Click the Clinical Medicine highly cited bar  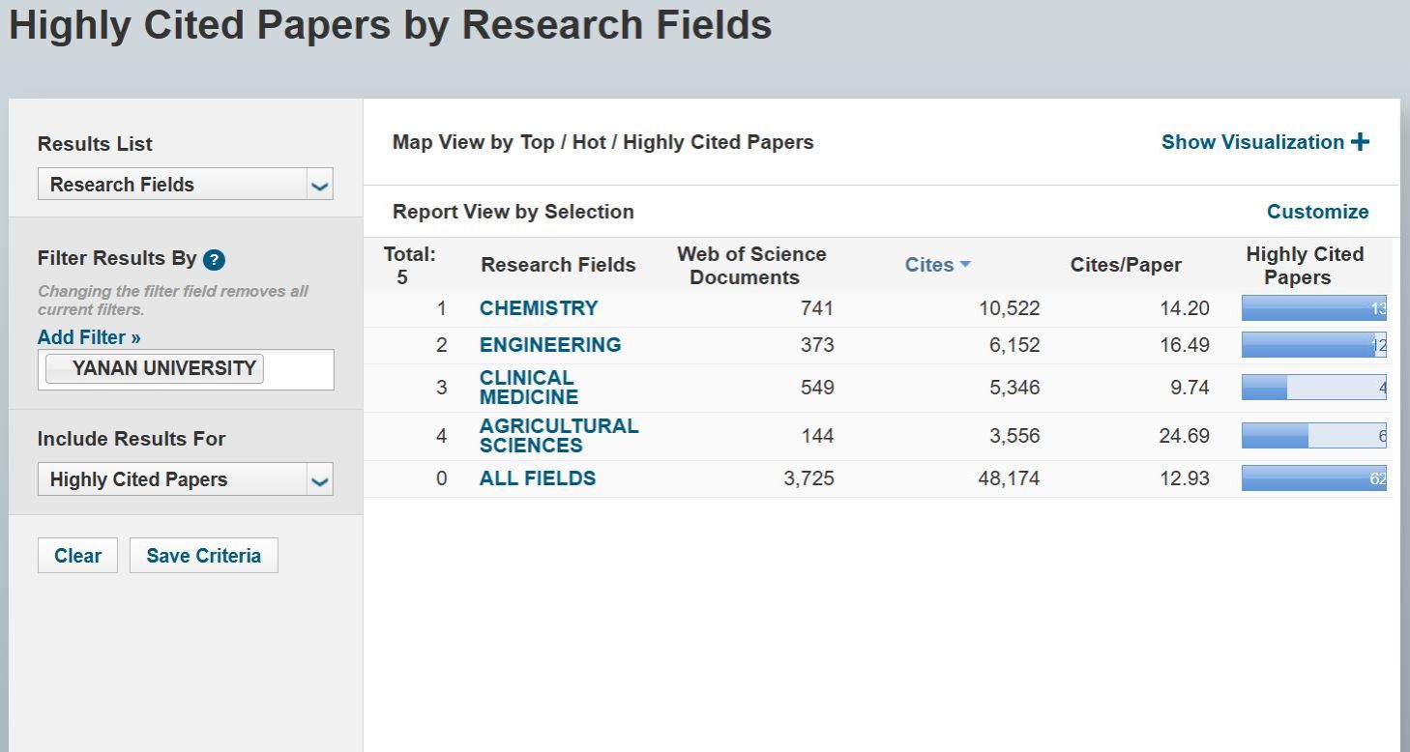(1313, 388)
